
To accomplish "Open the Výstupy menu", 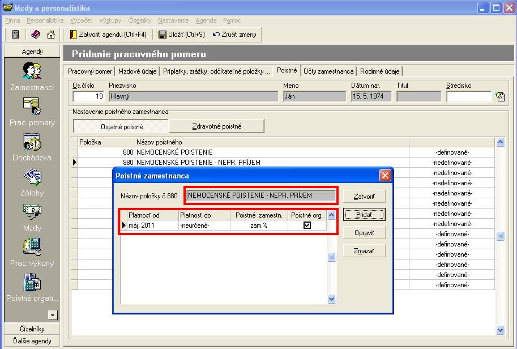I will click(110, 20).
